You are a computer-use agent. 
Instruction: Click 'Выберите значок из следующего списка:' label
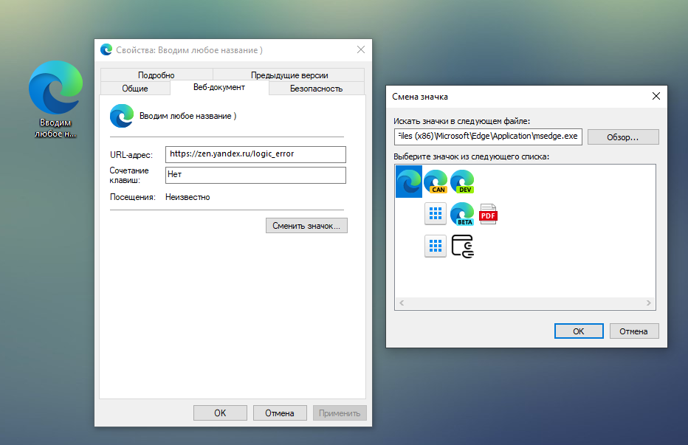coord(471,156)
